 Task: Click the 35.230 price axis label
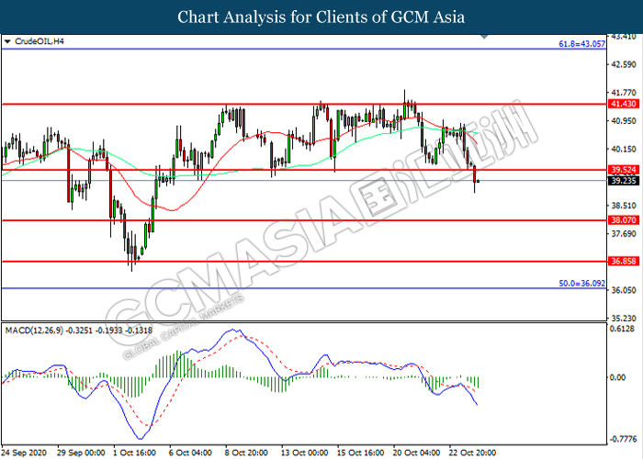point(624,319)
